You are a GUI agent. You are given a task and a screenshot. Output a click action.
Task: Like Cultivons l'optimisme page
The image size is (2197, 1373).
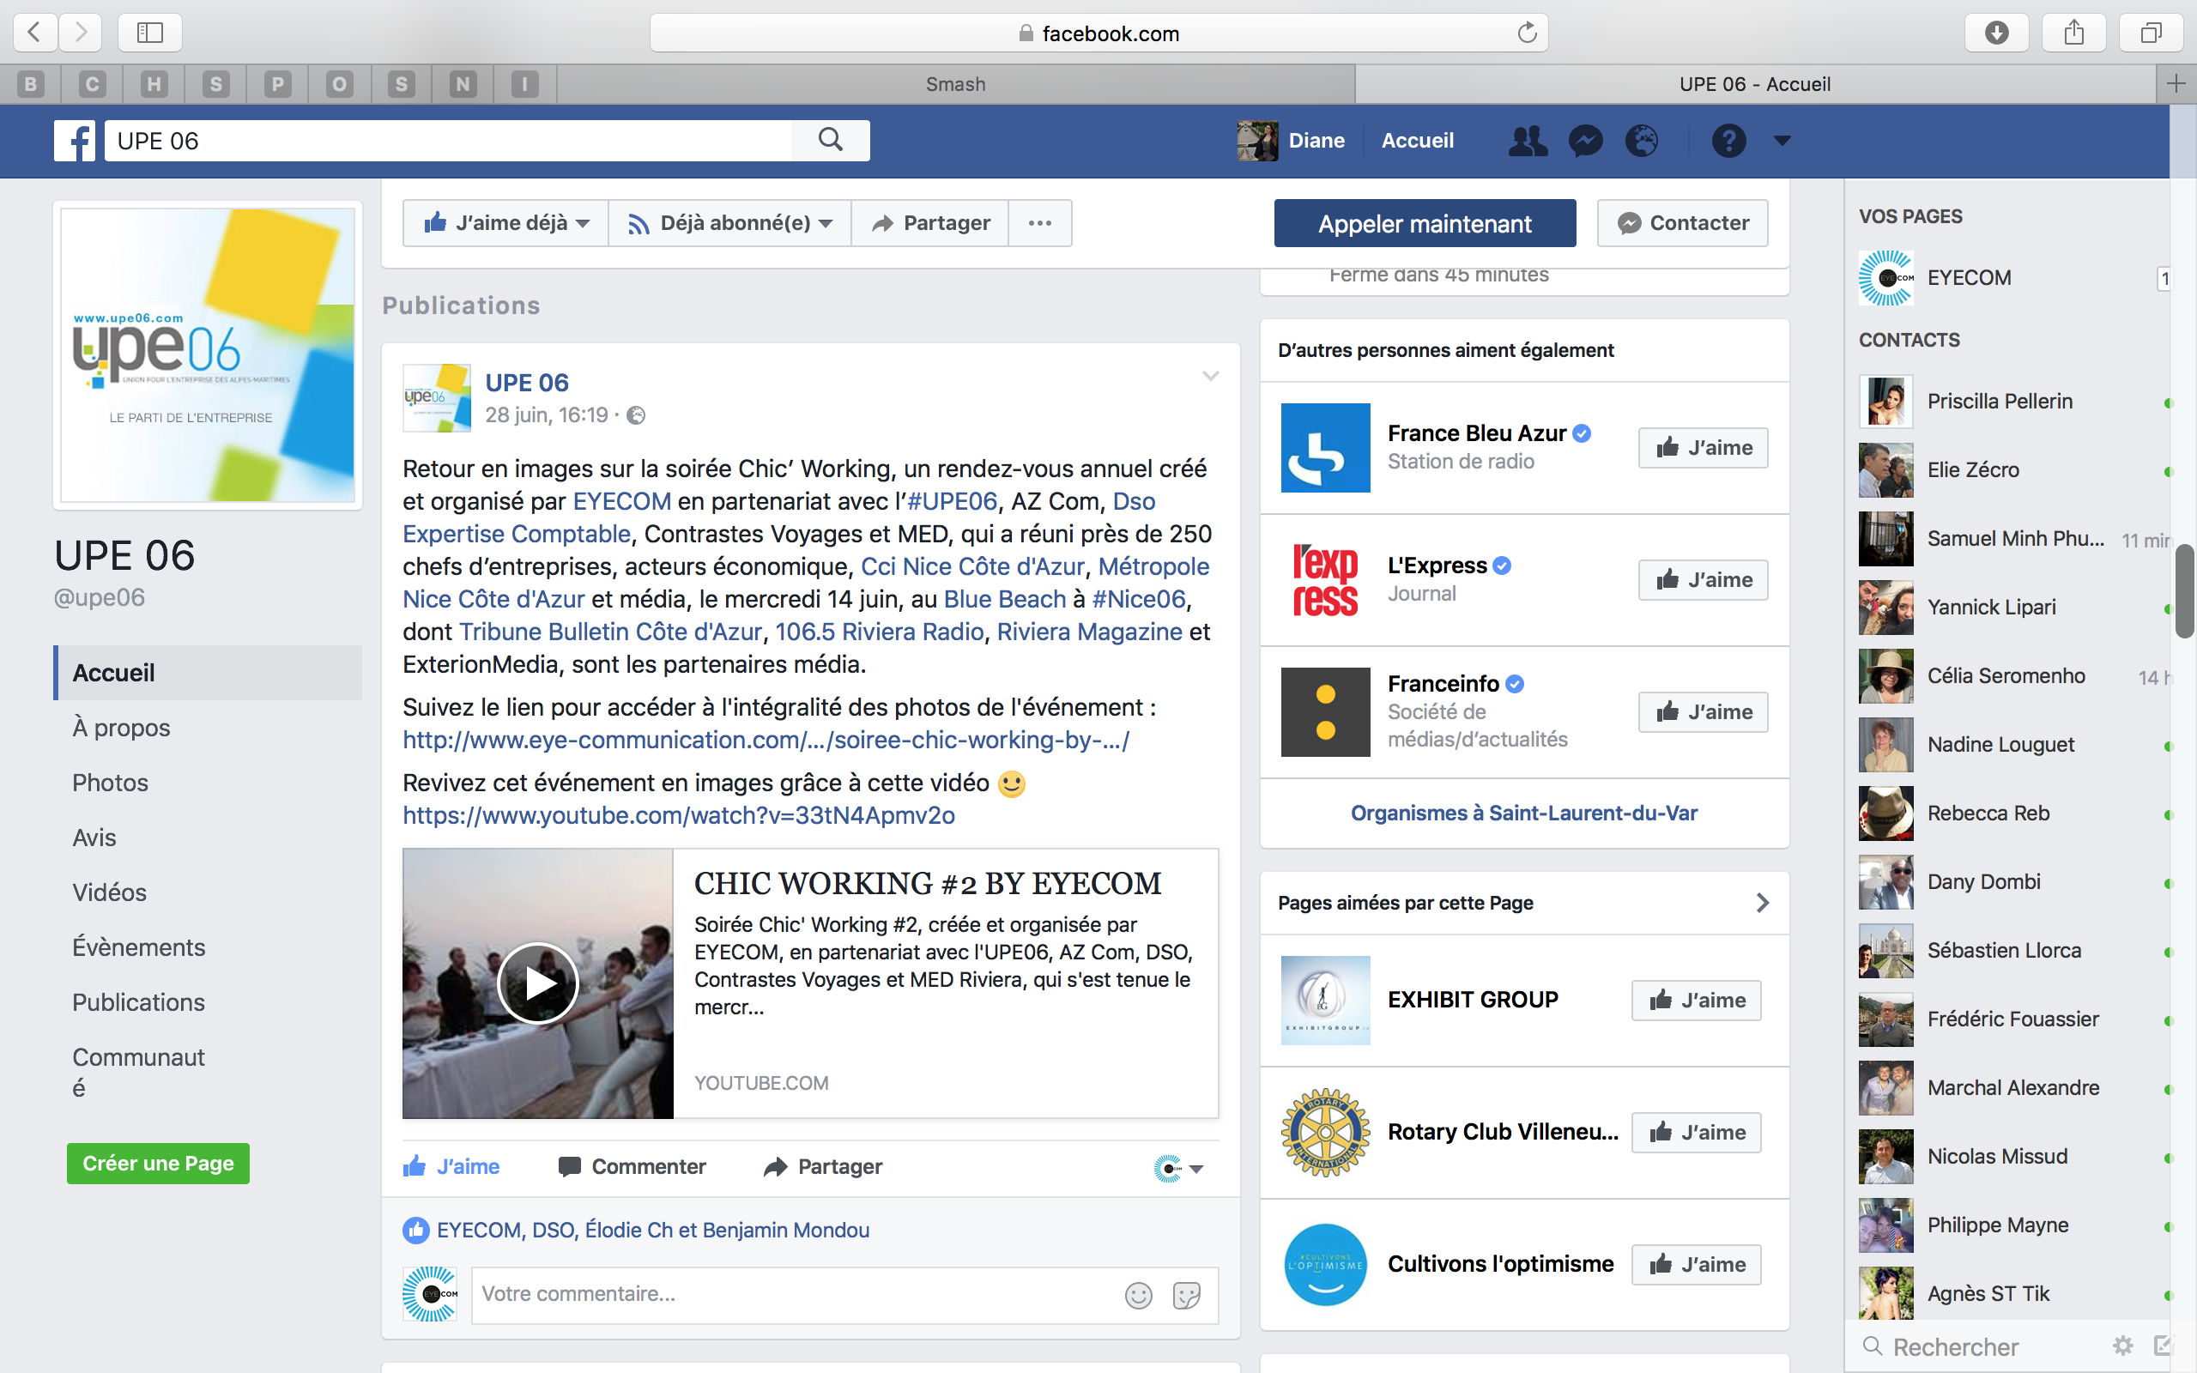coord(1696,1265)
